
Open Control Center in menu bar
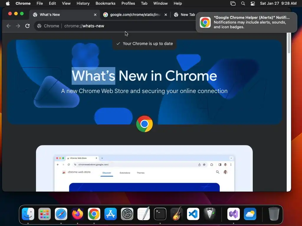pos(253,4)
